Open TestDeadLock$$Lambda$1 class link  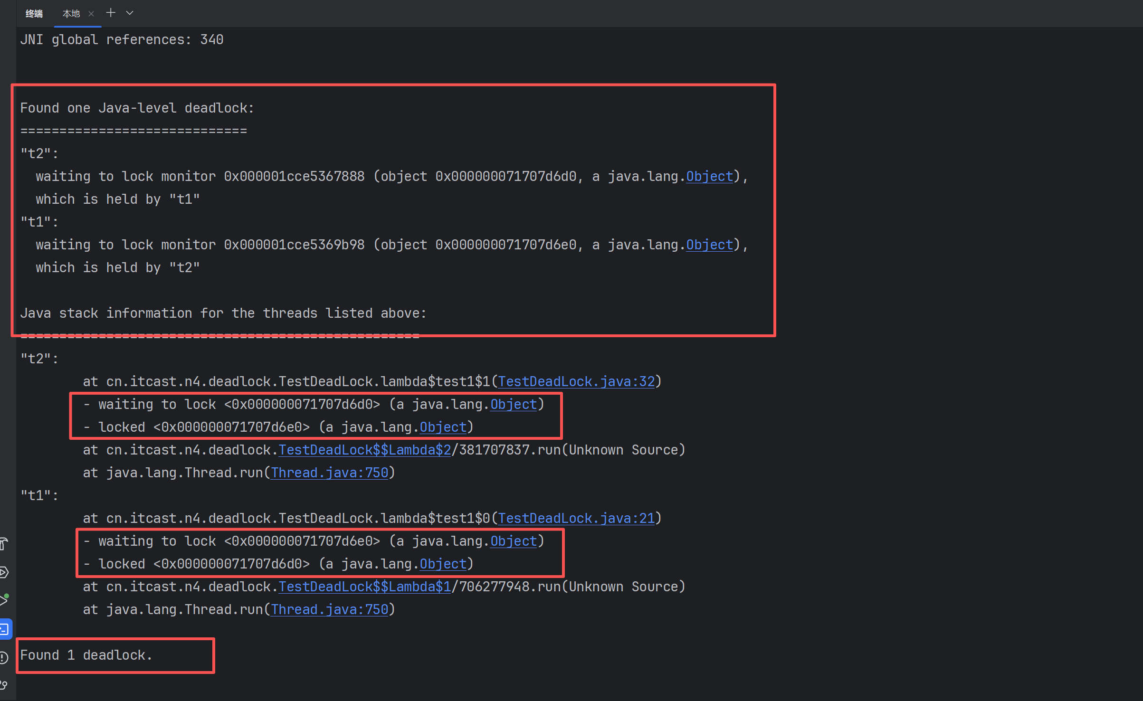tap(364, 587)
